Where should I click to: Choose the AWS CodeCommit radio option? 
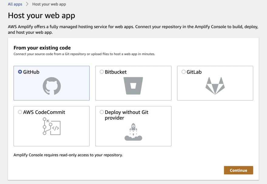click(x=20, y=112)
